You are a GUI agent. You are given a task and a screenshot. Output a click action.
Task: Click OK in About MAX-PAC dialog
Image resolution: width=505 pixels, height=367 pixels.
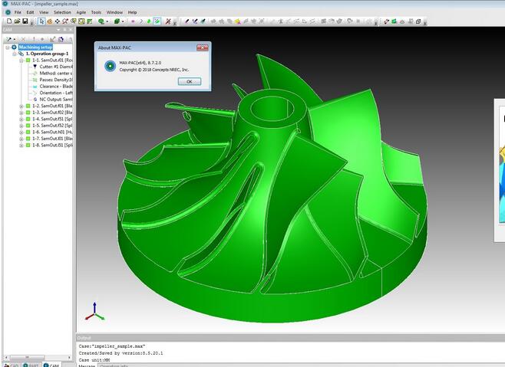[x=190, y=81]
